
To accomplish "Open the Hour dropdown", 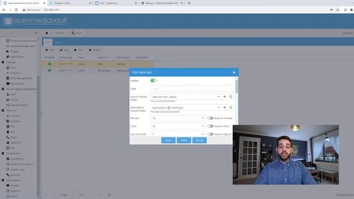I will pos(203,126).
